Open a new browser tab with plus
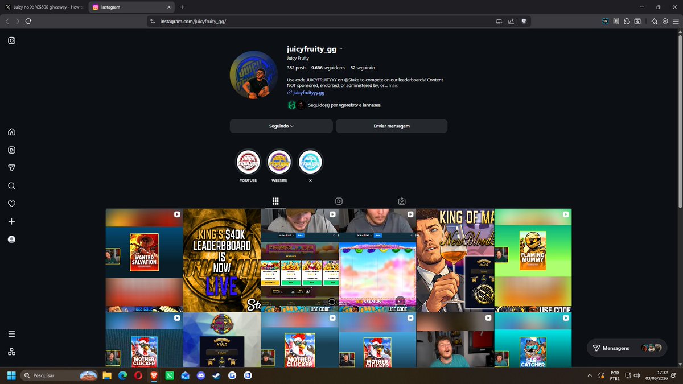Viewport: 683px width, 384px height. coord(182,7)
